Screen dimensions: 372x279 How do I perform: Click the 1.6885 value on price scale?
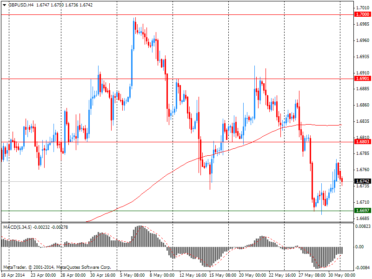(x=363, y=89)
